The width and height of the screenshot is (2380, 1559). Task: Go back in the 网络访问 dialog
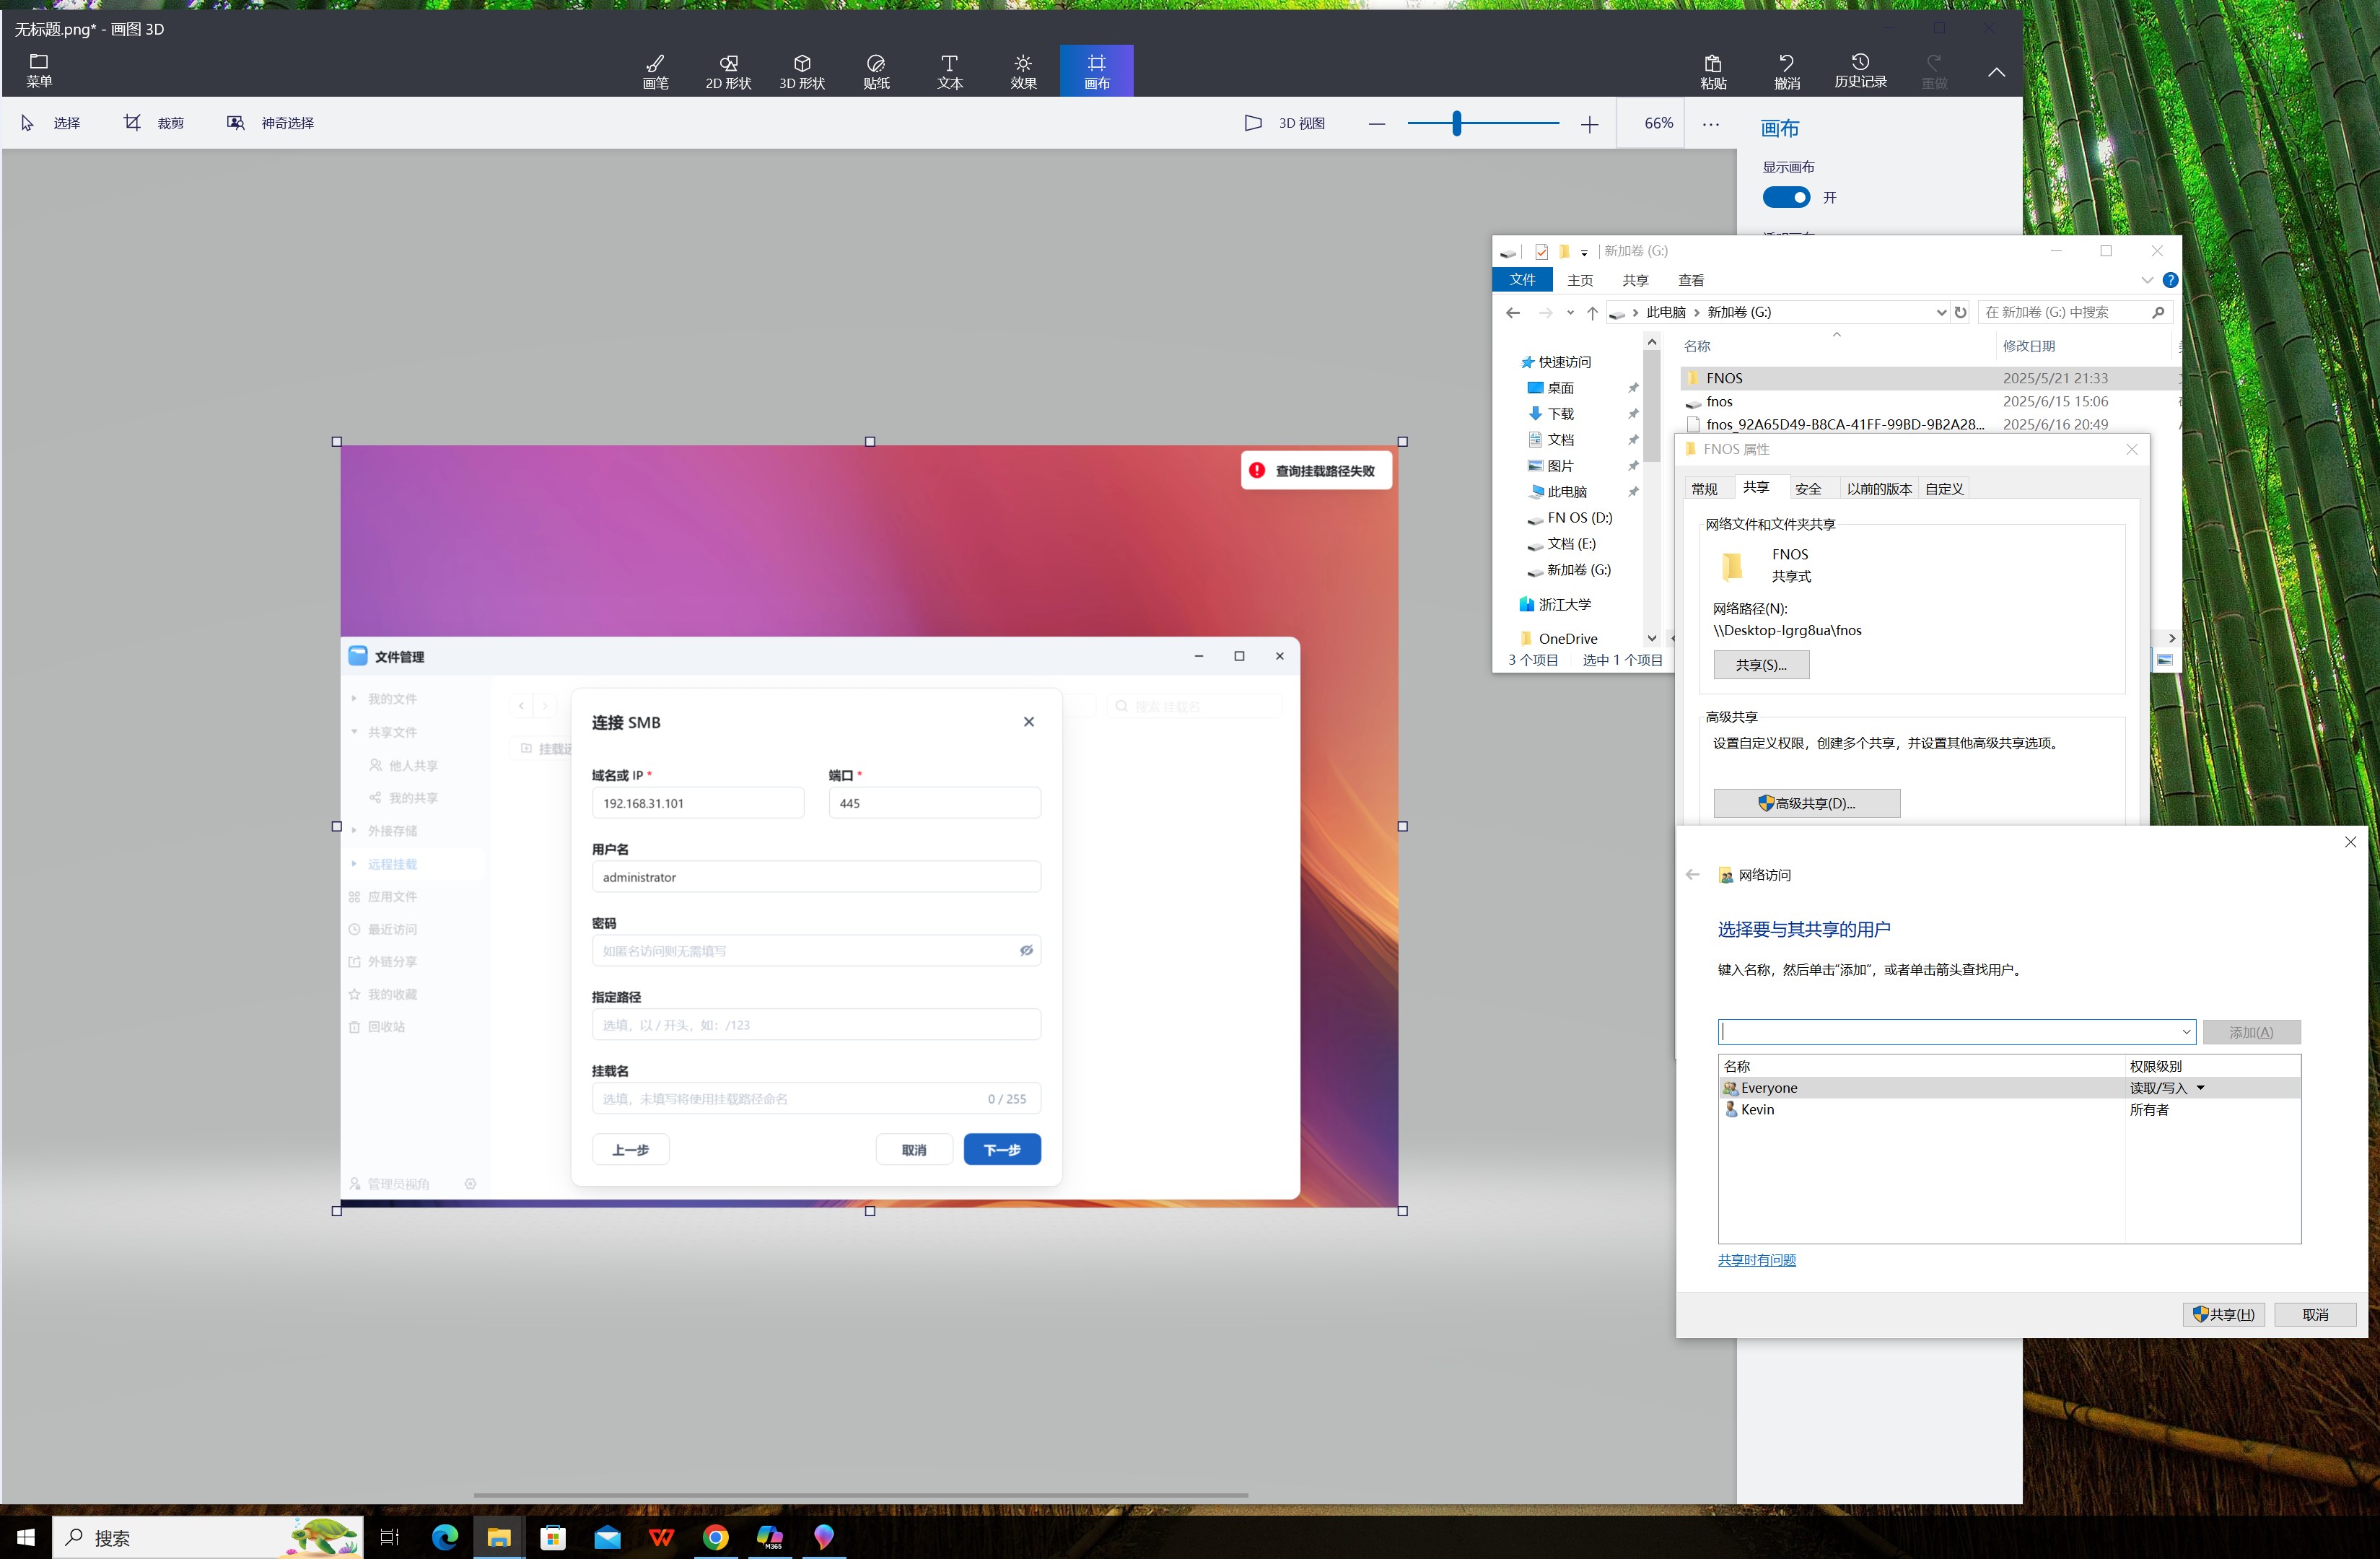[x=1692, y=875]
